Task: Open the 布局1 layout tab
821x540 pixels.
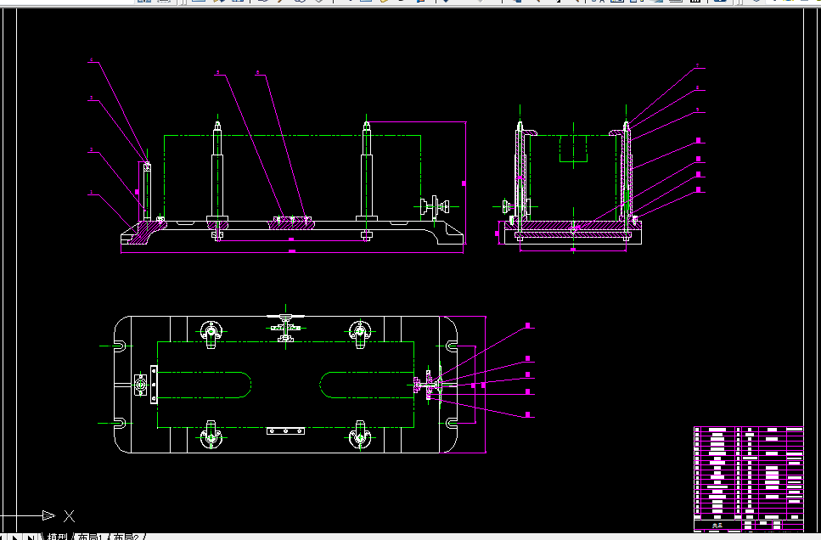Action: pos(90,537)
